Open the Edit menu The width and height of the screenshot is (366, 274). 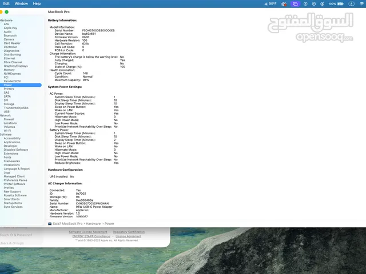click(x=6, y=3)
